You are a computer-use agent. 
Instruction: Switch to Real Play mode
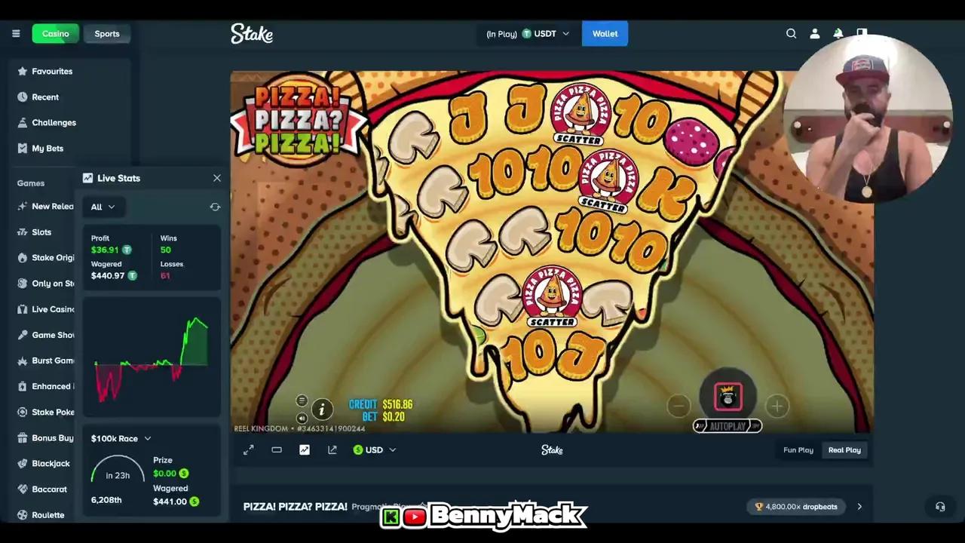click(x=844, y=449)
